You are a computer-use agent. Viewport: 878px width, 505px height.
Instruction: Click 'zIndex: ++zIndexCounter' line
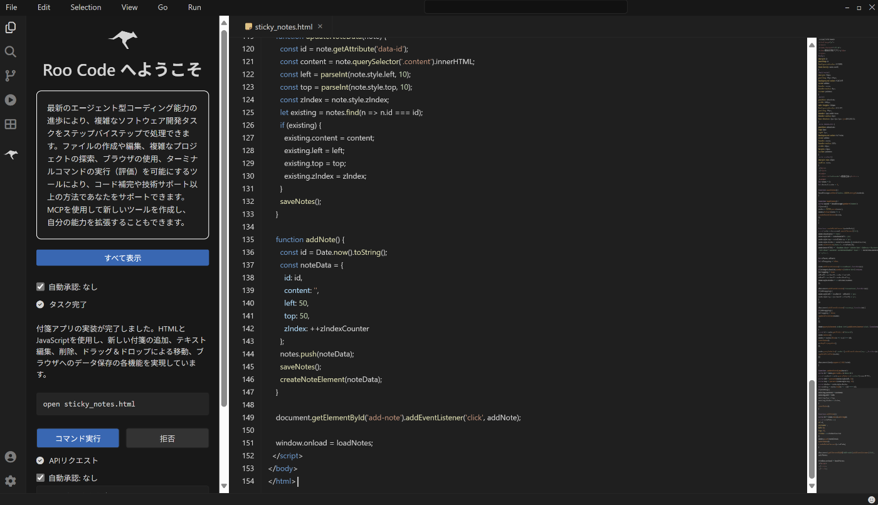pos(327,329)
